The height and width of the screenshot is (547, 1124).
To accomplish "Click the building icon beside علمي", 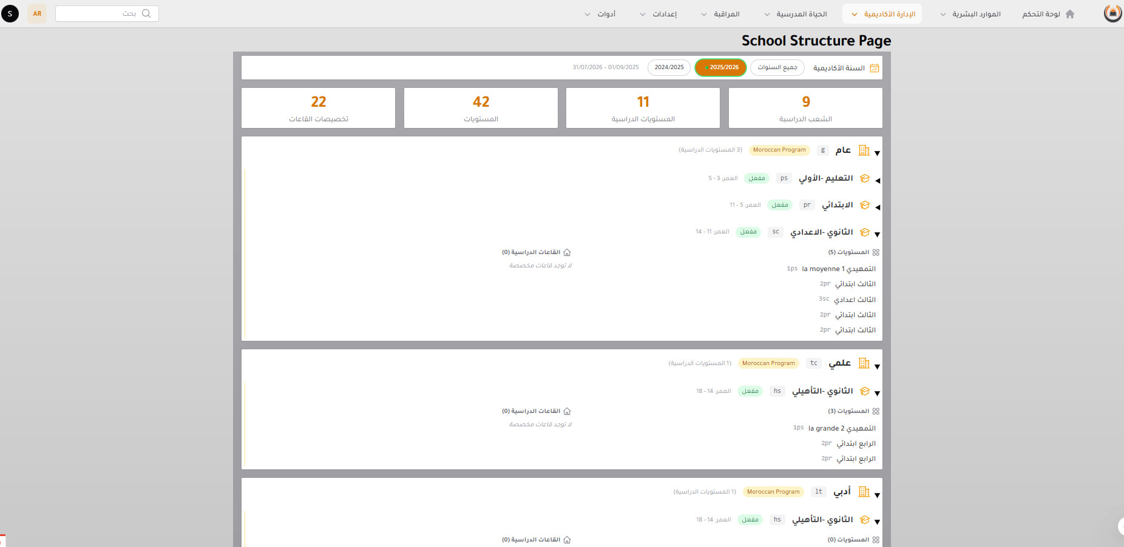I will coord(864,364).
